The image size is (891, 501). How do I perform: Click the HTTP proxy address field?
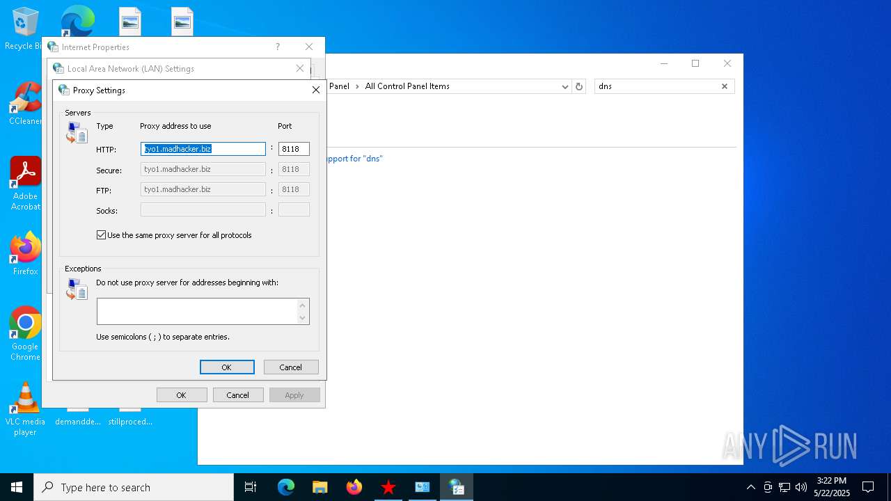[203, 149]
